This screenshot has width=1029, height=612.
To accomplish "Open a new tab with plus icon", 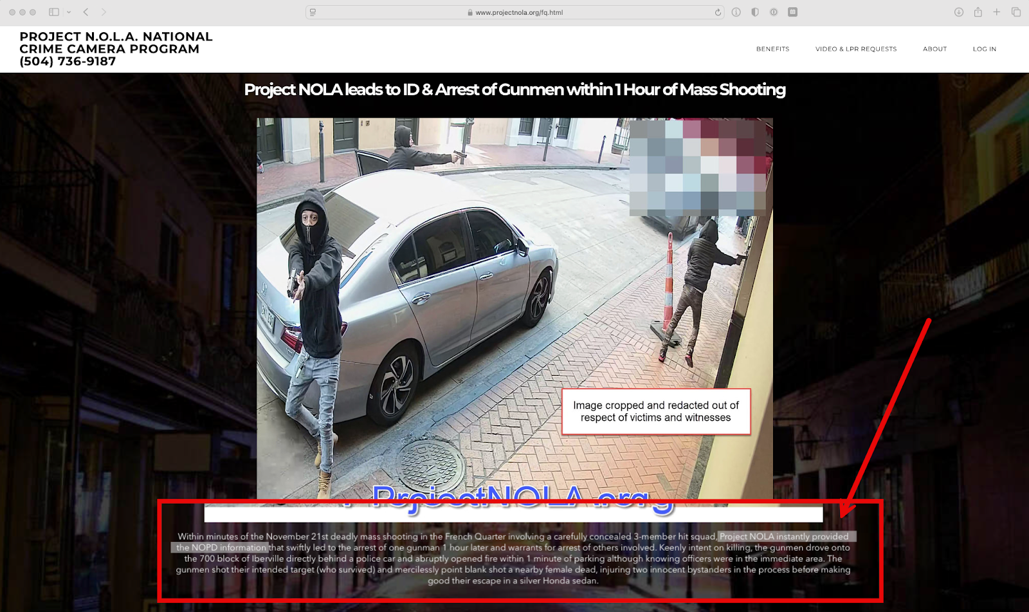I will point(997,12).
